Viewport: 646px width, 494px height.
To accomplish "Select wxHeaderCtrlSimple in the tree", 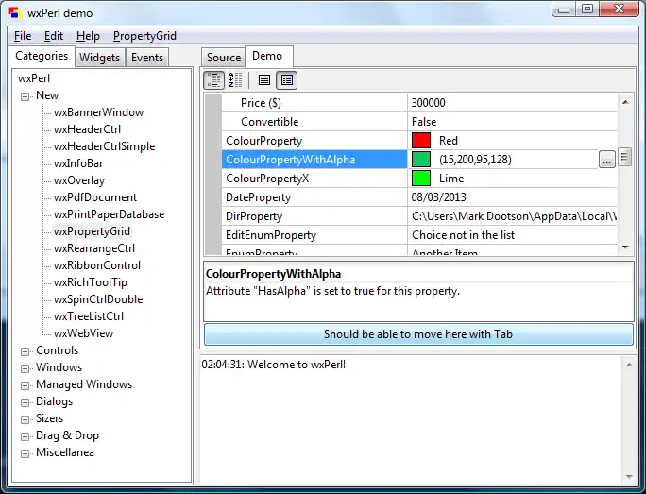I will (x=104, y=146).
